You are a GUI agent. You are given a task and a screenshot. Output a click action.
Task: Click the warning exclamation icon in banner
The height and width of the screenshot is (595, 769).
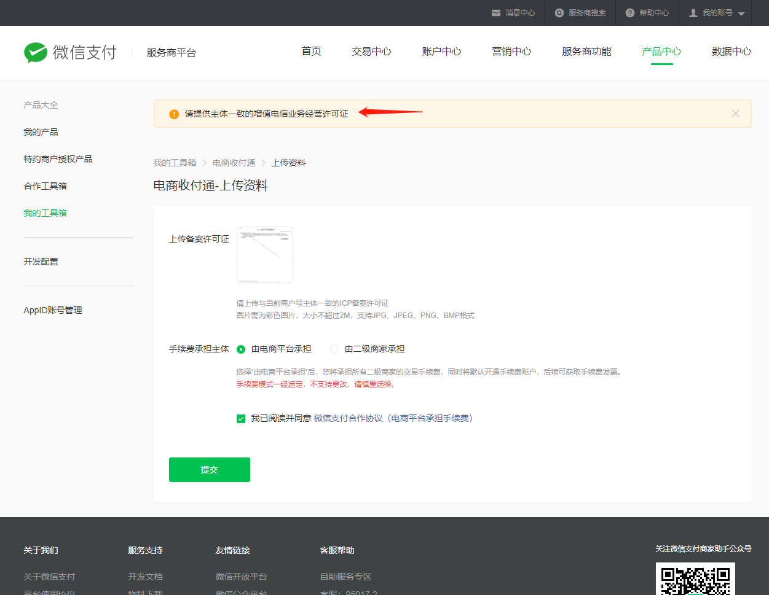tap(174, 114)
